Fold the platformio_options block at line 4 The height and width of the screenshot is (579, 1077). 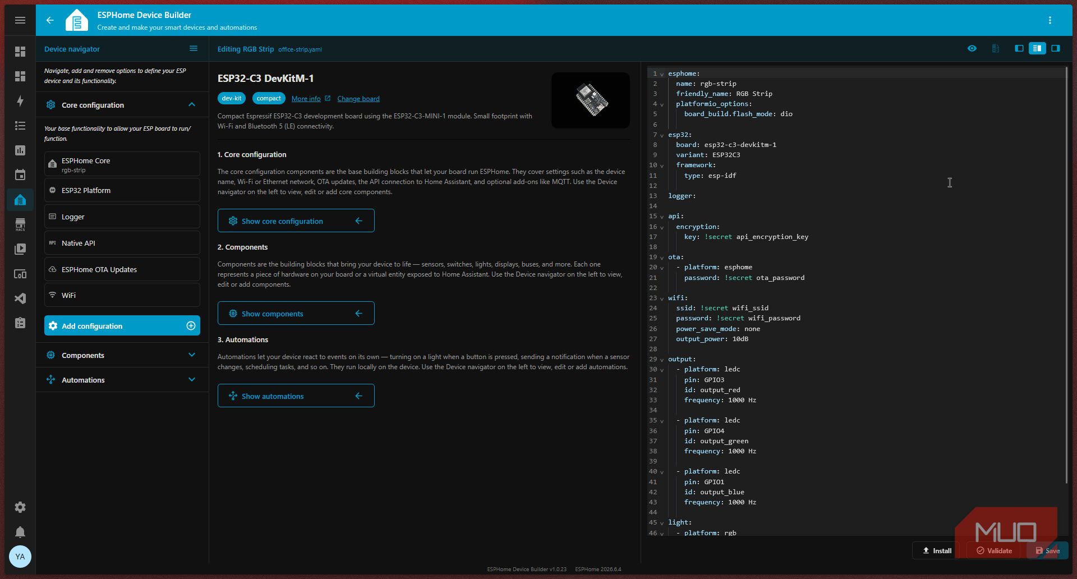[x=662, y=104]
